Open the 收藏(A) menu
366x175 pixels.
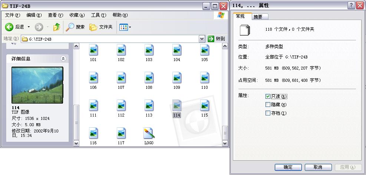click(x=77, y=15)
